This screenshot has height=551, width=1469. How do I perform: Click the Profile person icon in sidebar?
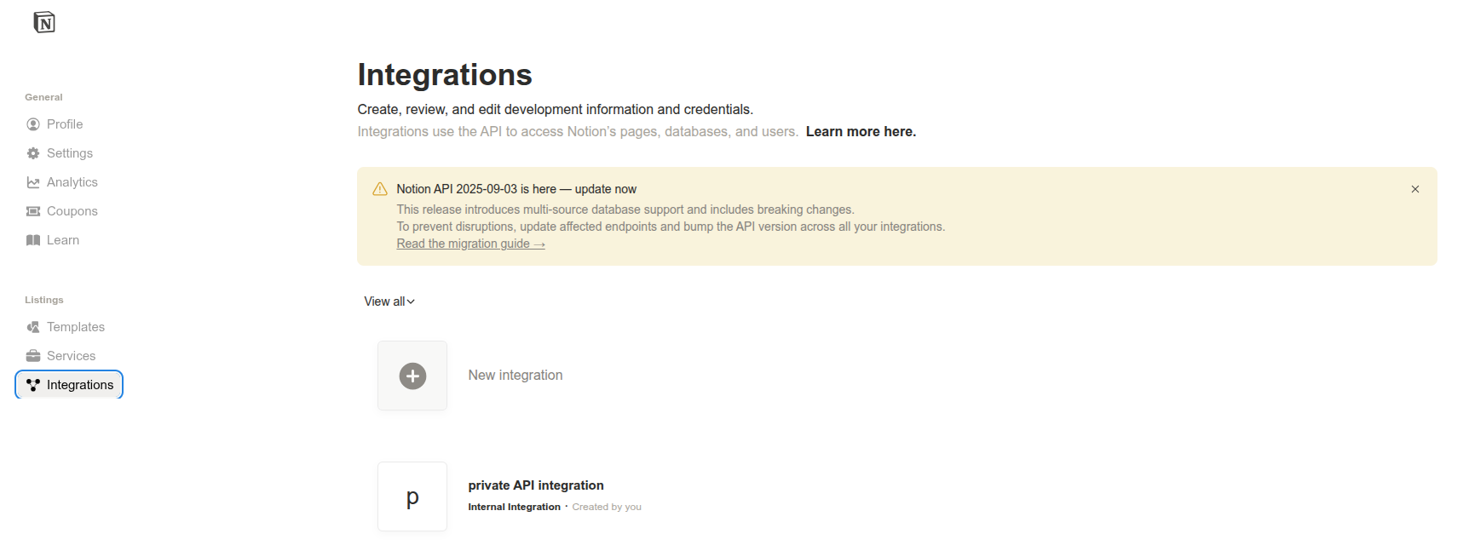pos(33,124)
